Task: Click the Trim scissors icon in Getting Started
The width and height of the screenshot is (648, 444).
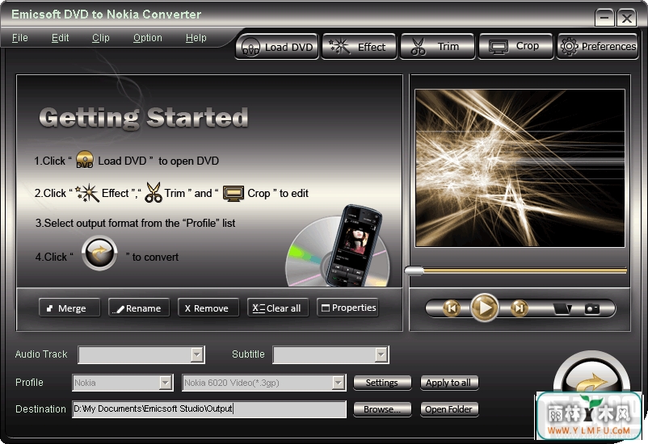Action: pyautogui.click(x=154, y=192)
